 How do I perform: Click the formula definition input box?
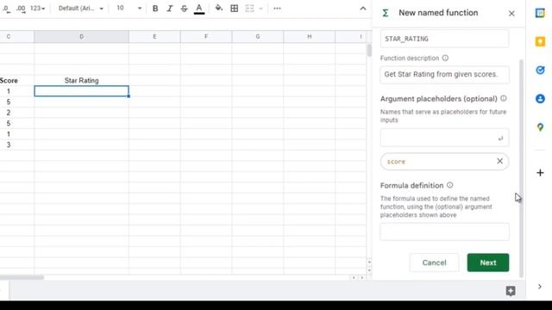pos(444,232)
